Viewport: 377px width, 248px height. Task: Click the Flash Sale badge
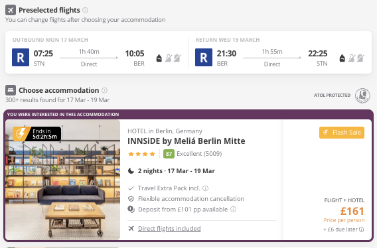pos(342,133)
